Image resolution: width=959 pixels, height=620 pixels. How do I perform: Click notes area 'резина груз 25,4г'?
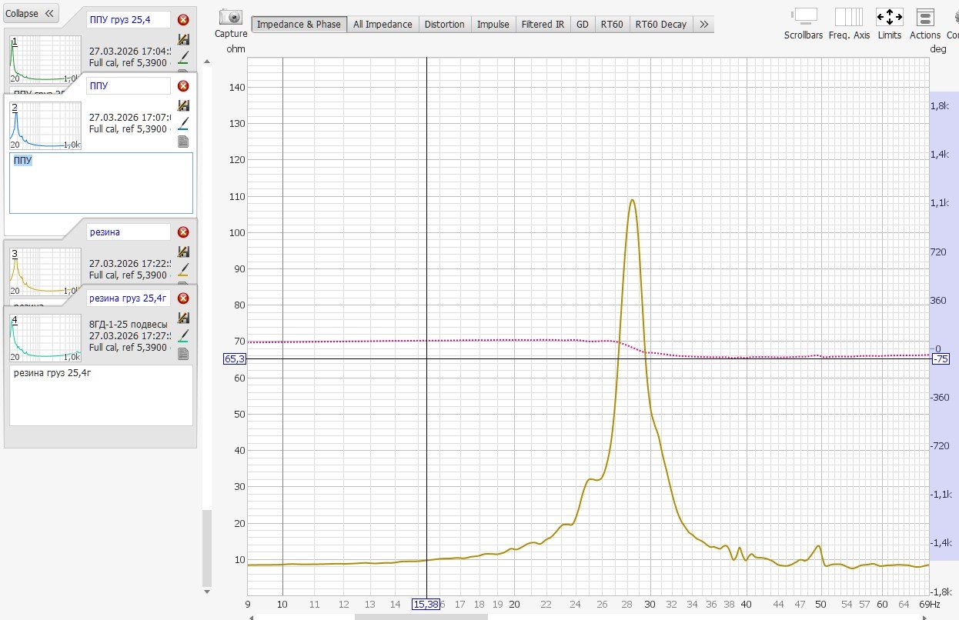101,395
